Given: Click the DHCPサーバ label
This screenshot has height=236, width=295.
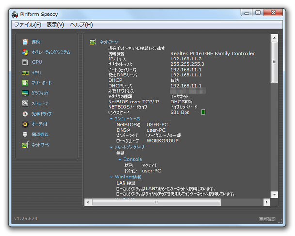Looking at the screenshot, I should click(x=120, y=86).
